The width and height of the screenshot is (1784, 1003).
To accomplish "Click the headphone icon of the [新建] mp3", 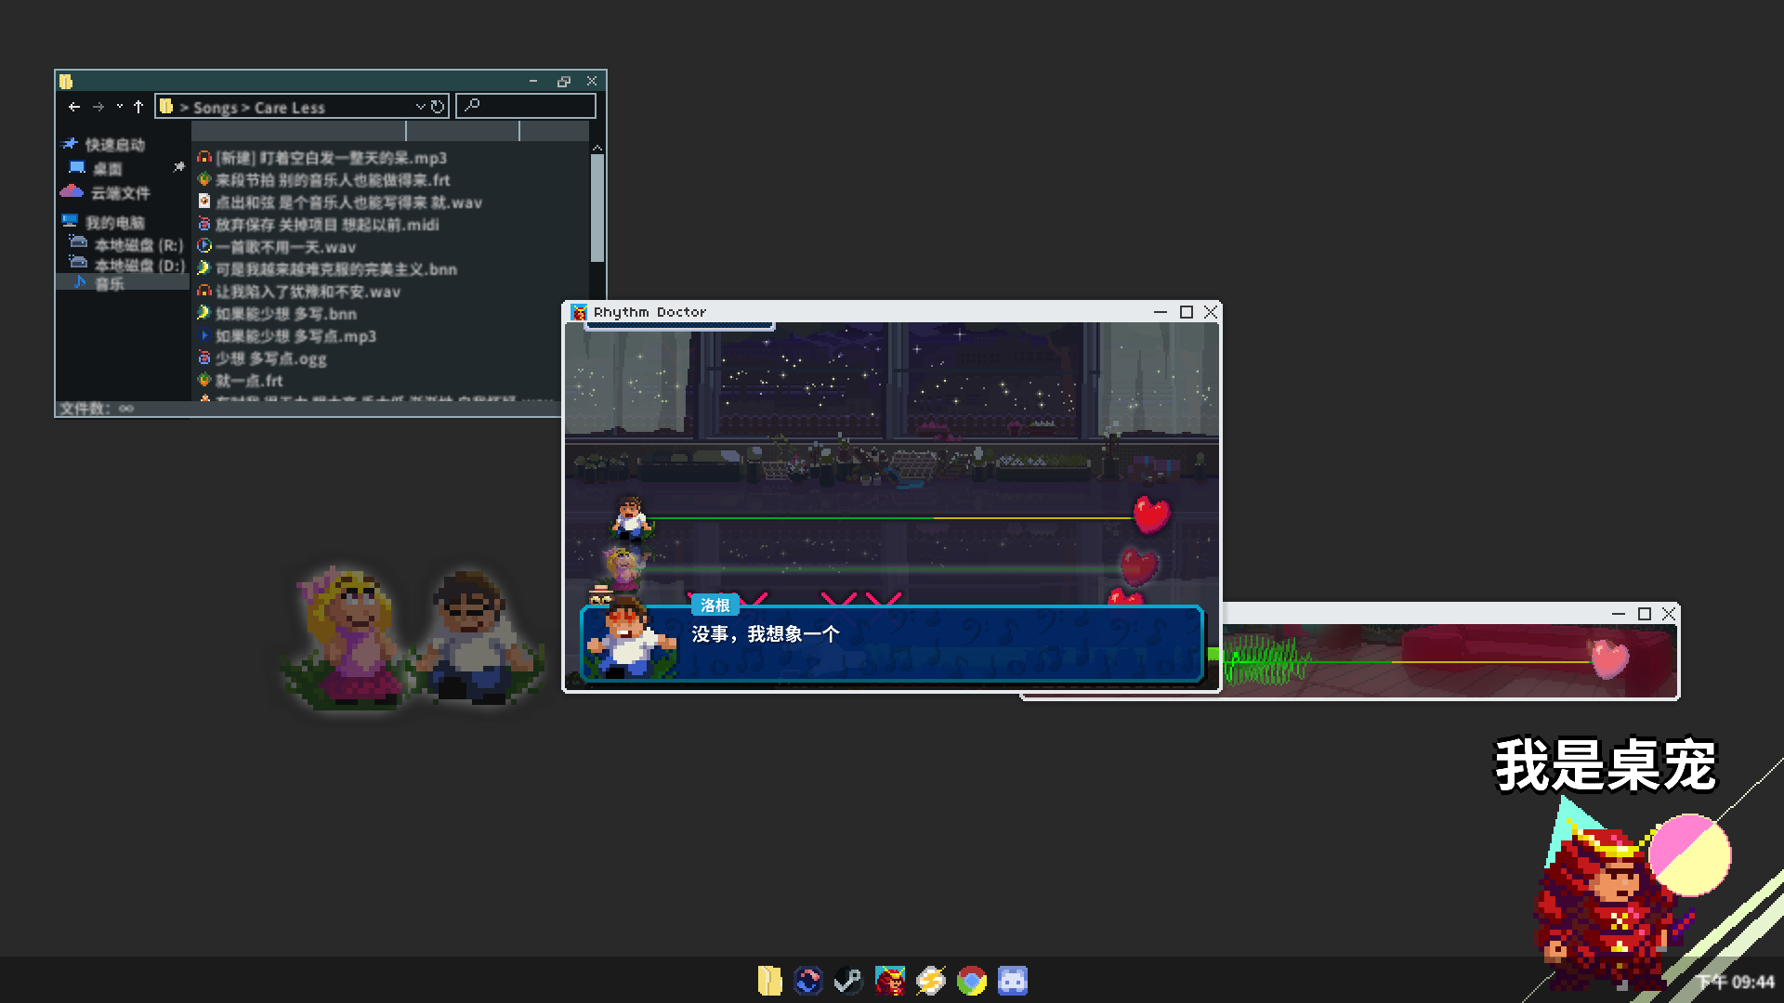I will coord(204,157).
